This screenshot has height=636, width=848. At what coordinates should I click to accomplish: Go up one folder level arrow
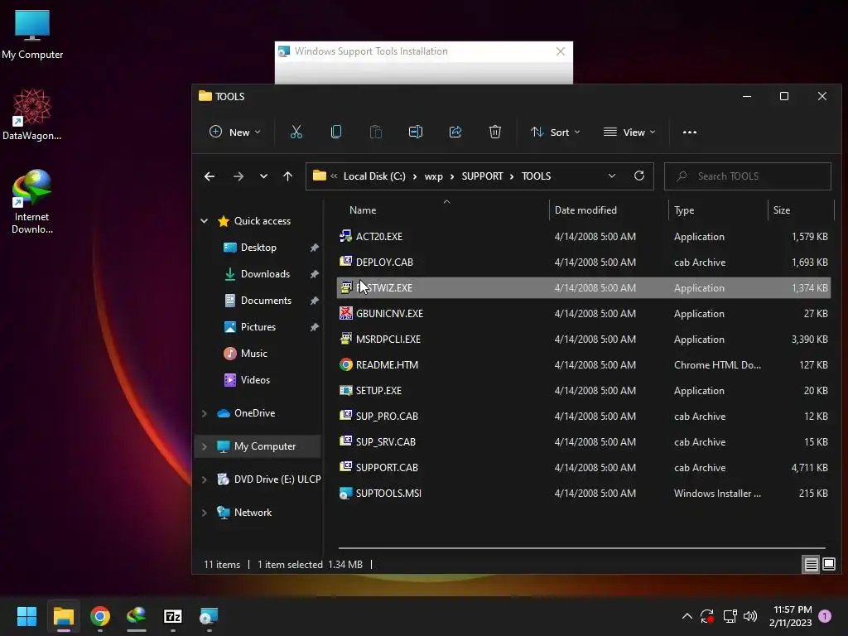point(287,176)
